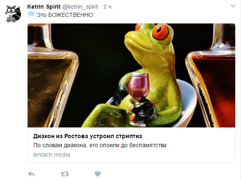Like the tweet with the heart icon
The image size is (241, 181).
[98, 174]
